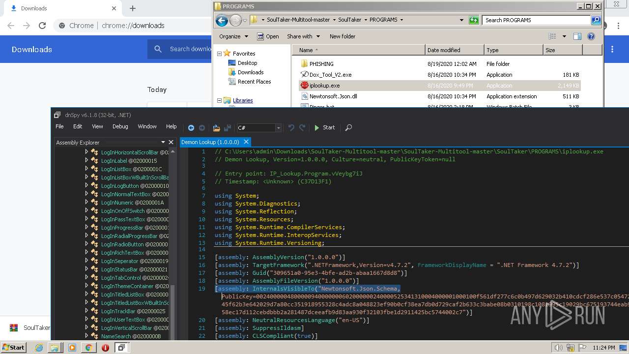Select Dox_Tool_V2.exe file

tap(330, 75)
